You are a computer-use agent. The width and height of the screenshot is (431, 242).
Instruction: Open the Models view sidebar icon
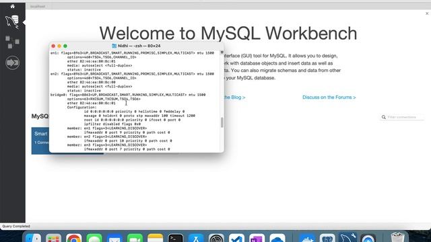12,42
